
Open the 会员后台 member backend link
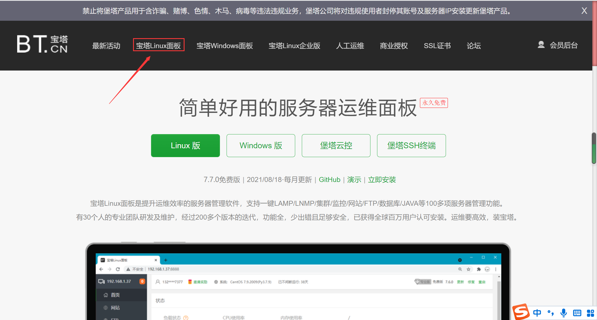pos(564,45)
